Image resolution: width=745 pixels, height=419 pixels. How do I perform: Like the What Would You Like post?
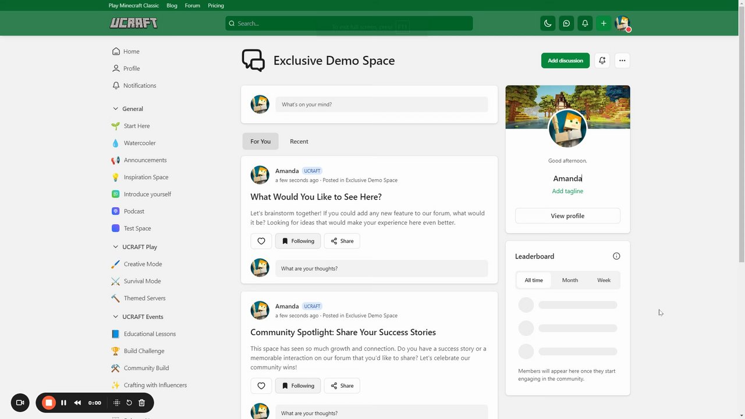pyautogui.click(x=261, y=241)
